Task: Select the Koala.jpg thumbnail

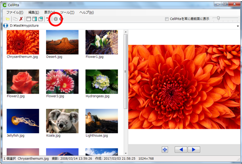Action: point(62,121)
